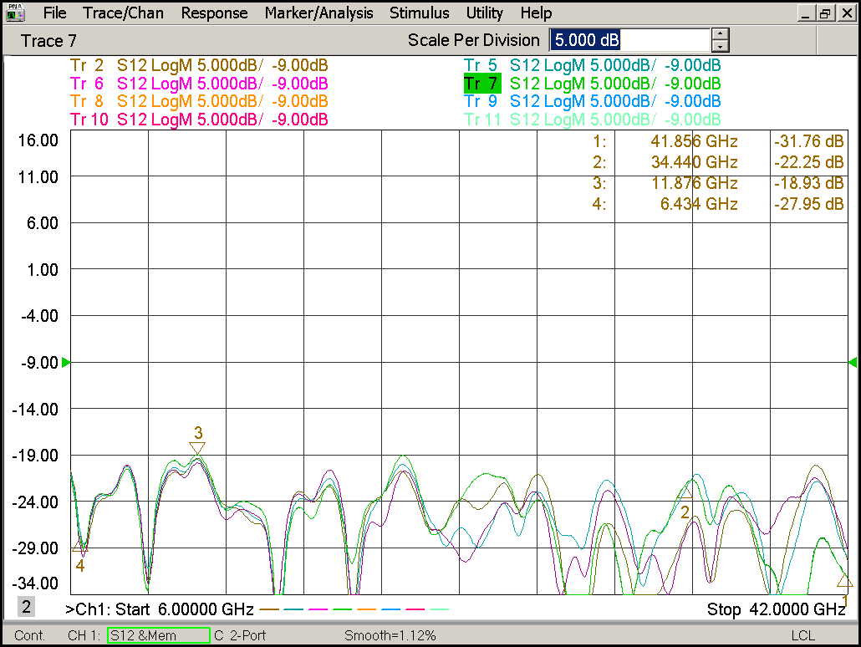861x647 pixels.
Task: Minimize the application window
Action: [806, 13]
